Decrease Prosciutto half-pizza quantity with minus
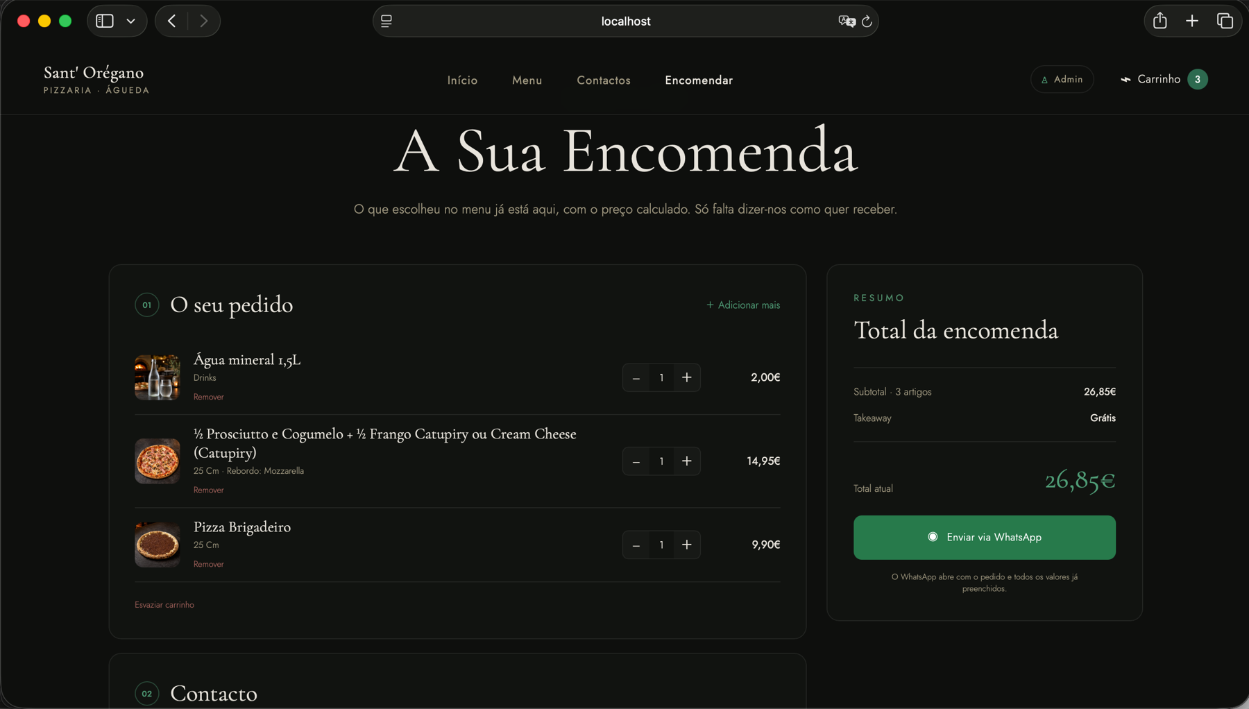1249x709 pixels. click(x=636, y=461)
